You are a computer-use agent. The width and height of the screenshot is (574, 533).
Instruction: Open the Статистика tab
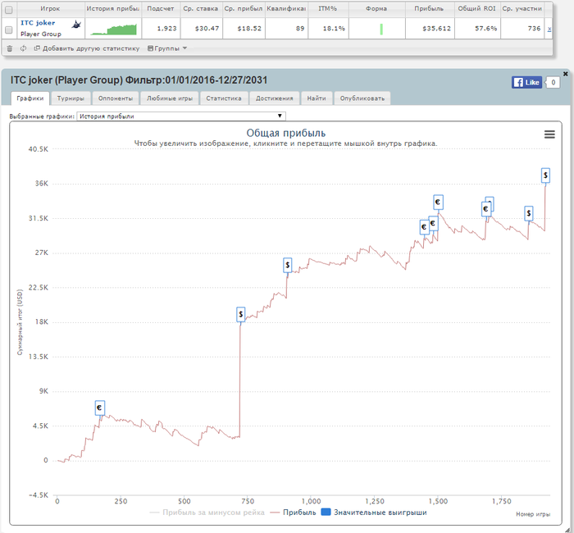[x=224, y=98]
